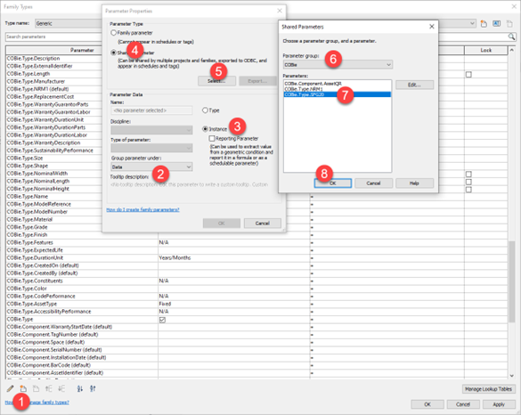The image size is (521, 415).
Task: Choose the Instance radio option
Action: click(x=205, y=129)
